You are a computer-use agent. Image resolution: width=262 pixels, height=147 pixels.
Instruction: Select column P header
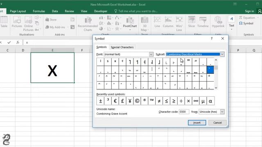click(238, 50)
